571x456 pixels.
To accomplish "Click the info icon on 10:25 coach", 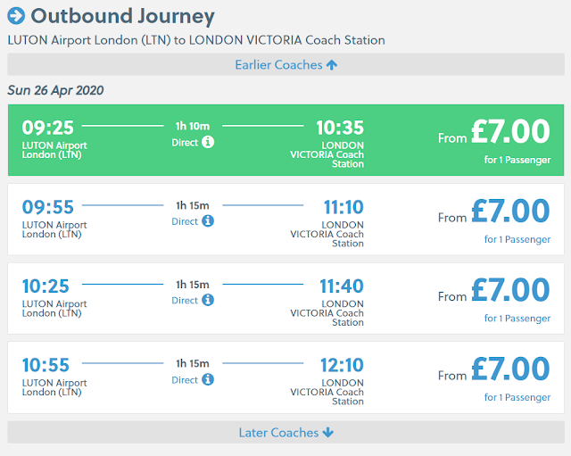I will coord(208,301).
